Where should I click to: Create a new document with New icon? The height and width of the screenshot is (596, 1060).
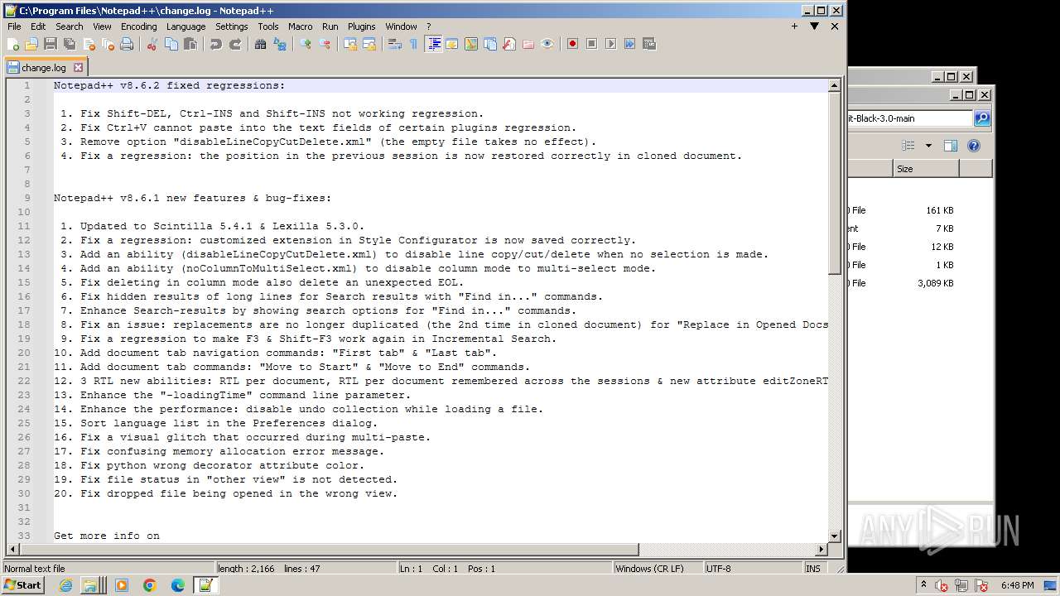pos(13,44)
